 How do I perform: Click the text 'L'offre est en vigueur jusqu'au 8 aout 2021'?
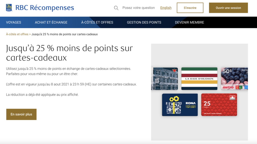point(71,84)
